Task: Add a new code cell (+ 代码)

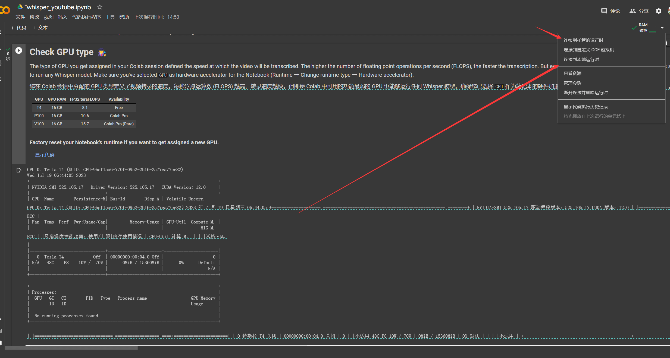Action: pyautogui.click(x=18, y=28)
